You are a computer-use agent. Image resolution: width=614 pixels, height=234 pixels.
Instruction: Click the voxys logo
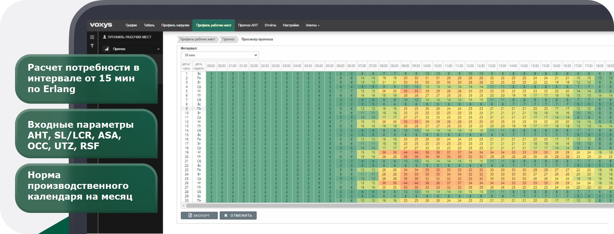(101, 25)
